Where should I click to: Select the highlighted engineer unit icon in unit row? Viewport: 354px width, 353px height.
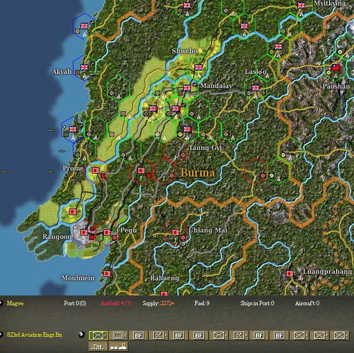point(98,335)
